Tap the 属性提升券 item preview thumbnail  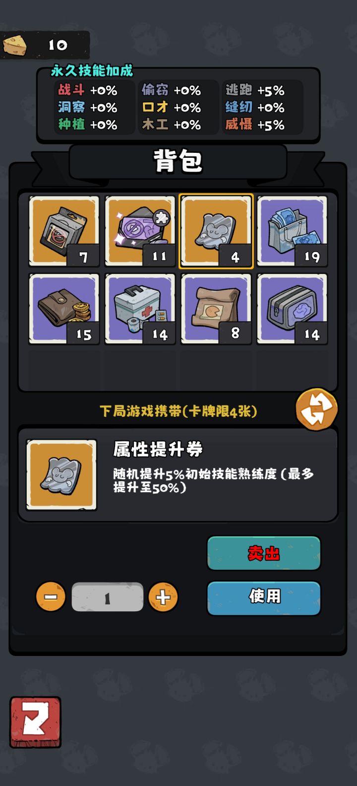click(x=61, y=474)
